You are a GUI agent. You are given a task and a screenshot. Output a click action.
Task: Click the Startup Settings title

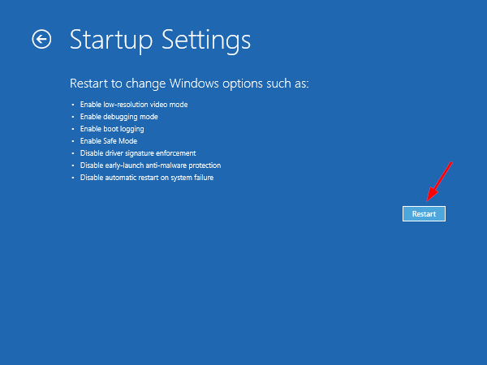[160, 39]
